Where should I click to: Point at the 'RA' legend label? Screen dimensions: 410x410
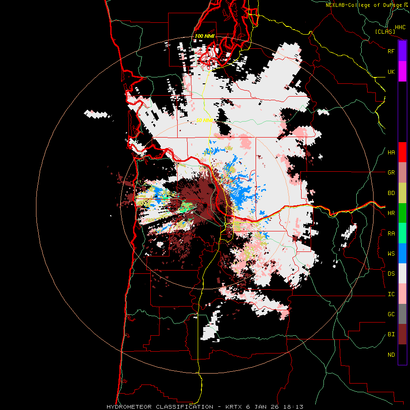click(391, 234)
